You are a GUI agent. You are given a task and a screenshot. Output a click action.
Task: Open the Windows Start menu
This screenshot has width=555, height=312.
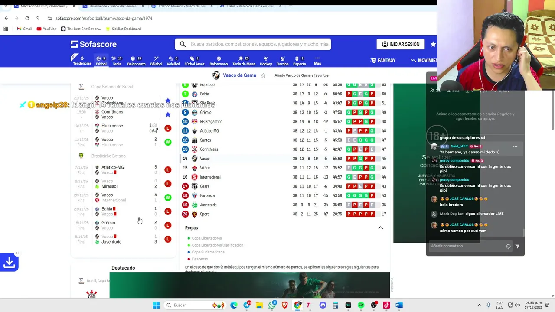(156, 305)
